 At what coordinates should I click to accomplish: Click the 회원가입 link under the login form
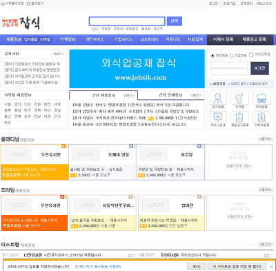(219, 84)
